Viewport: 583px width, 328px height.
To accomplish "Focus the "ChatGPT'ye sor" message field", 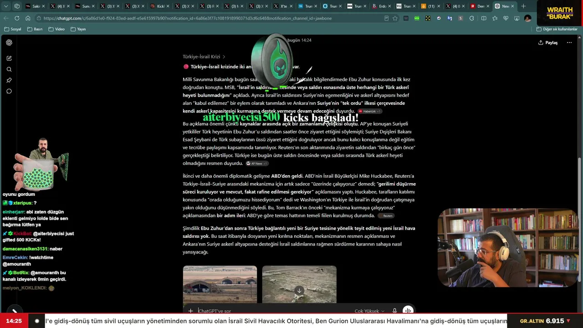I will [273, 311].
